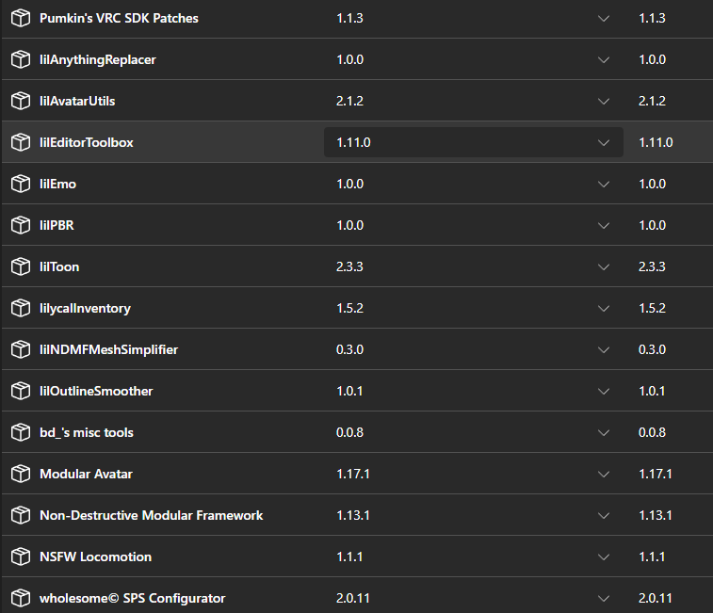Select the lilOutlineSmoother package name
Viewport: 713px width, 613px height.
[x=96, y=391]
